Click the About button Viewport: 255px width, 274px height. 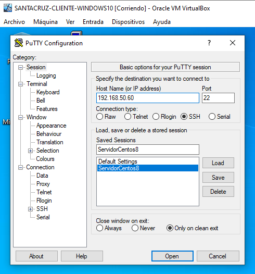tap(36, 256)
